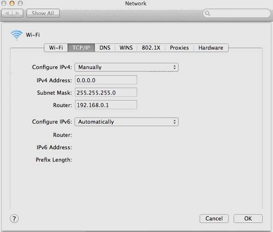273x232 pixels.
Task: Open the Configure IPv6 dropdown
Action: coord(126,122)
